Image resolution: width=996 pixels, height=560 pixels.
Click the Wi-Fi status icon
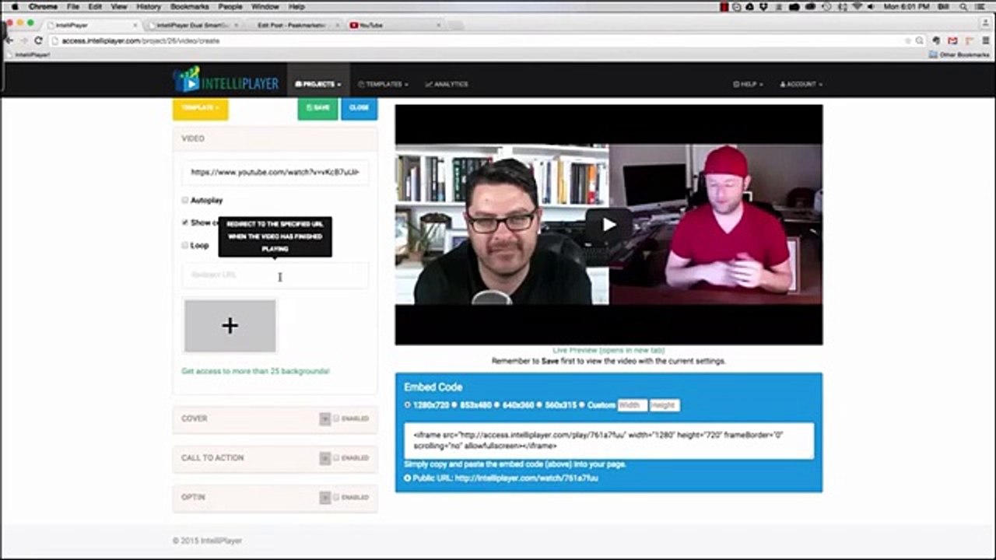click(857, 6)
